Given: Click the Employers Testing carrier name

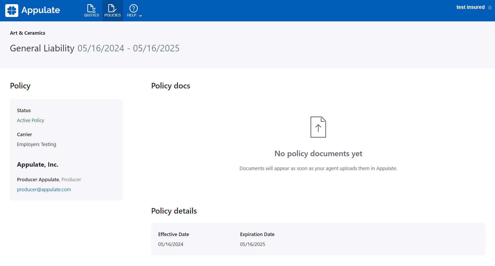Looking at the screenshot, I should coord(36,144).
